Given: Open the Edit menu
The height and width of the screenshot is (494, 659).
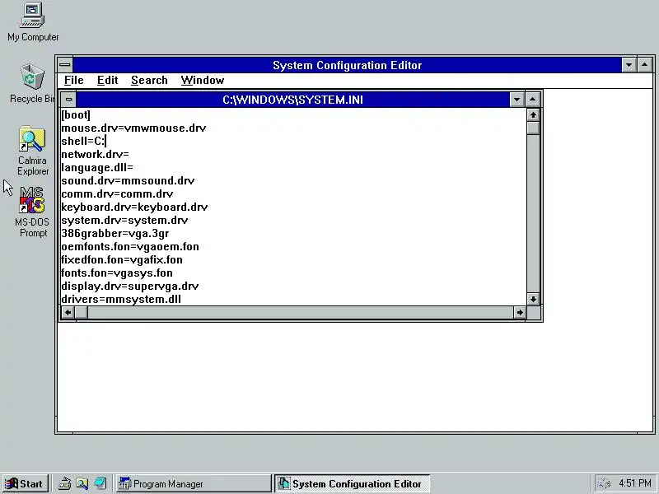Looking at the screenshot, I should pyautogui.click(x=107, y=80).
